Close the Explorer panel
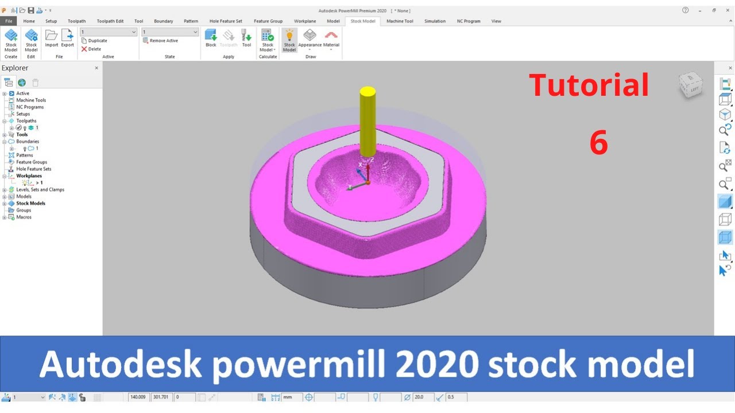 pyautogui.click(x=96, y=68)
